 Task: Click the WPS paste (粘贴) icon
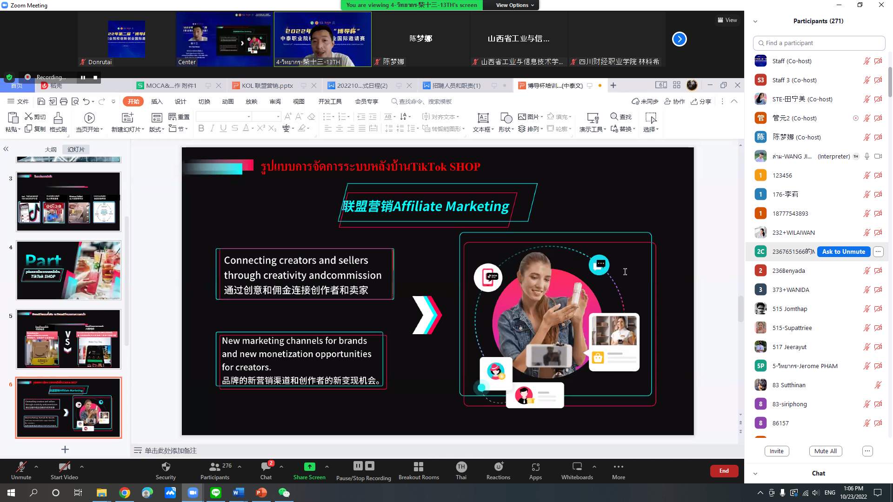click(13, 118)
